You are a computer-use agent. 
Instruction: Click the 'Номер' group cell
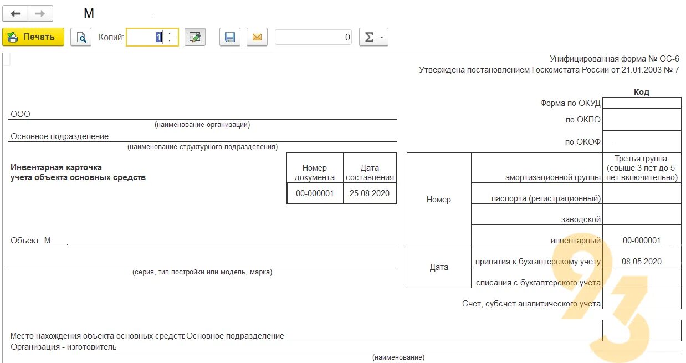click(439, 200)
